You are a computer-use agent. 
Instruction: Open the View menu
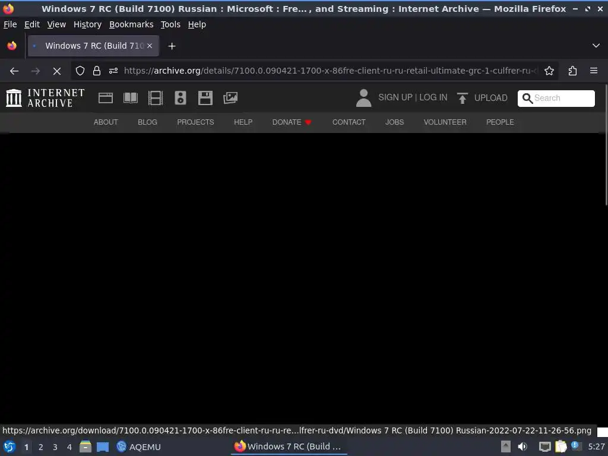coord(56,24)
